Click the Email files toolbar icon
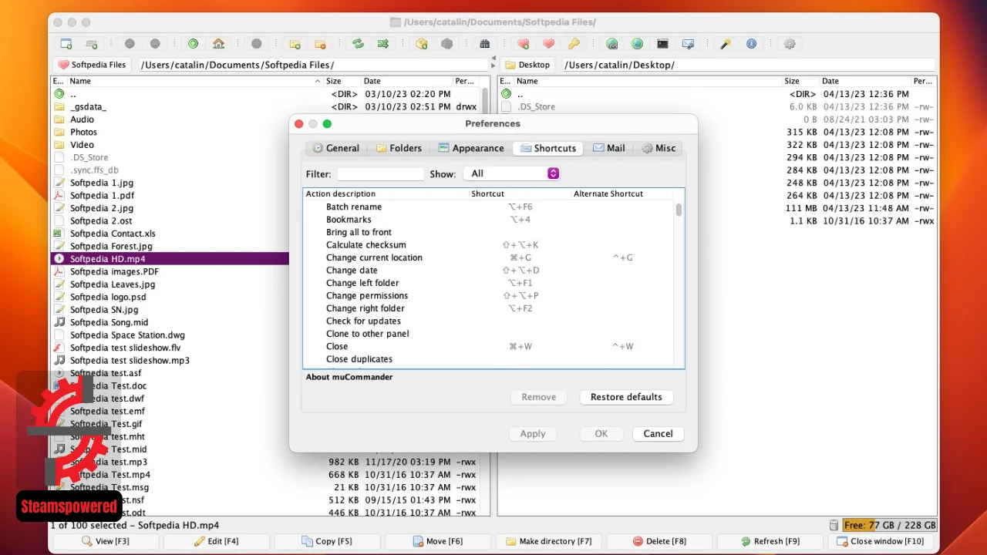Viewport: 987px width, 555px height. [688, 44]
